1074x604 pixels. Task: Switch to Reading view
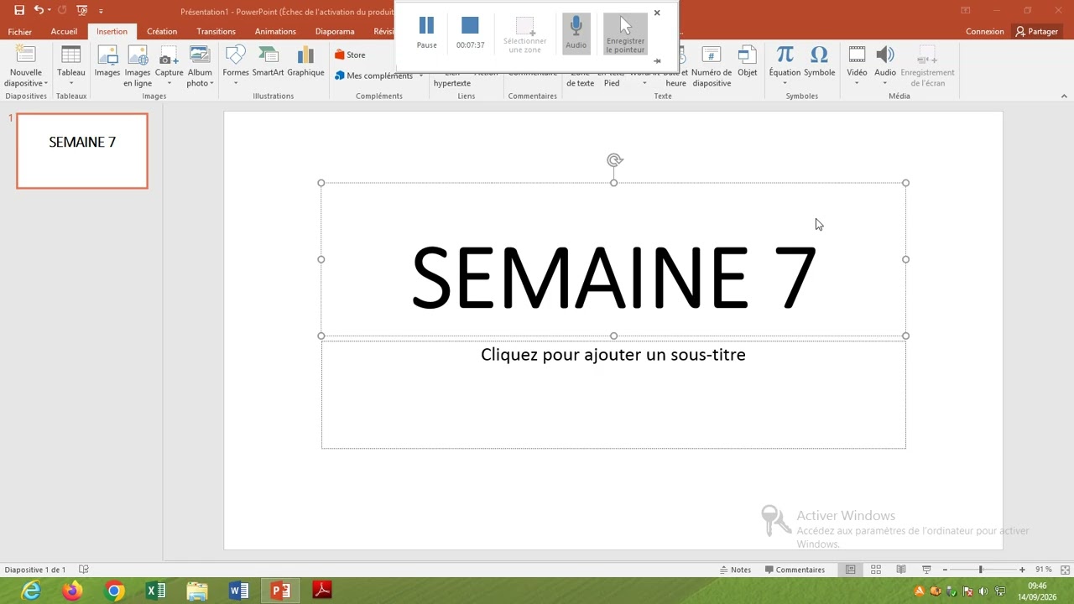coord(901,570)
